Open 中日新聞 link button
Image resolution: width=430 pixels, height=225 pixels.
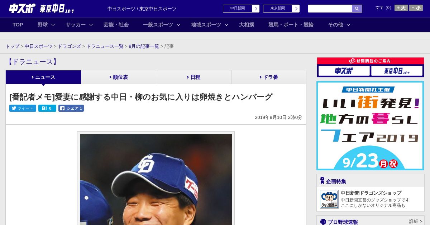pyautogui.click(x=238, y=9)
